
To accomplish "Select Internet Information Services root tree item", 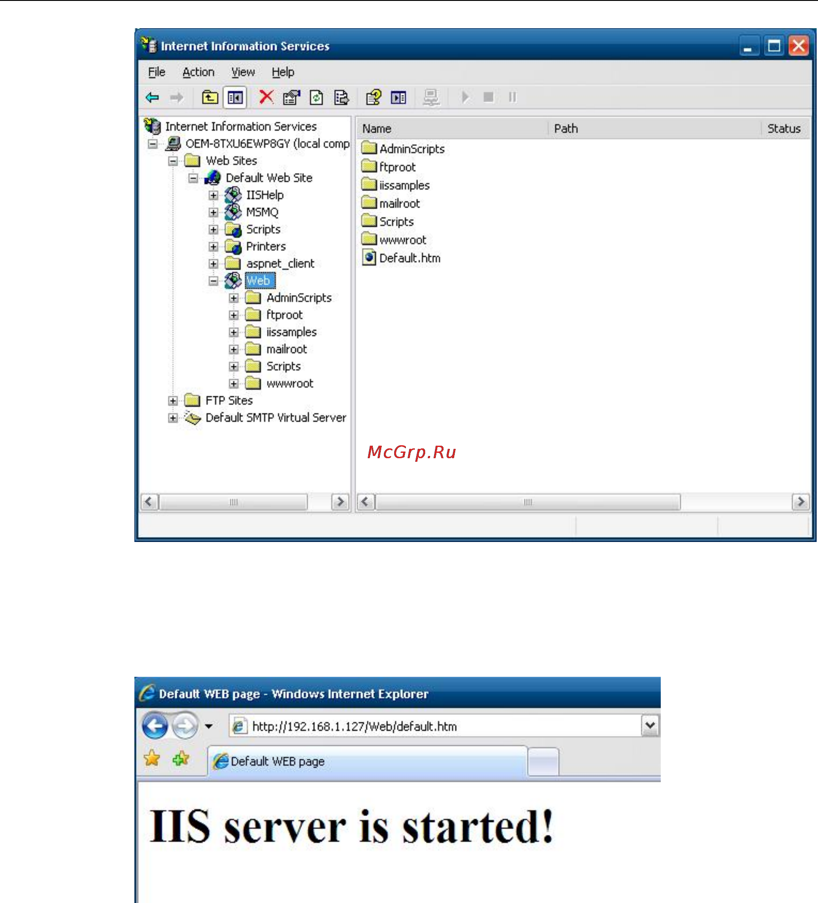I will 241,127.
